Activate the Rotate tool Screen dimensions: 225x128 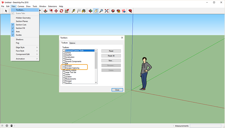pos(61,11)
